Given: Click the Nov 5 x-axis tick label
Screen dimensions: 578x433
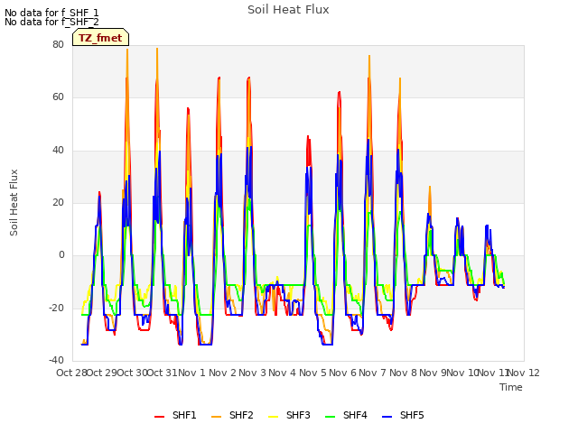Looking at the screenshot, I should (x=312, y=373).
